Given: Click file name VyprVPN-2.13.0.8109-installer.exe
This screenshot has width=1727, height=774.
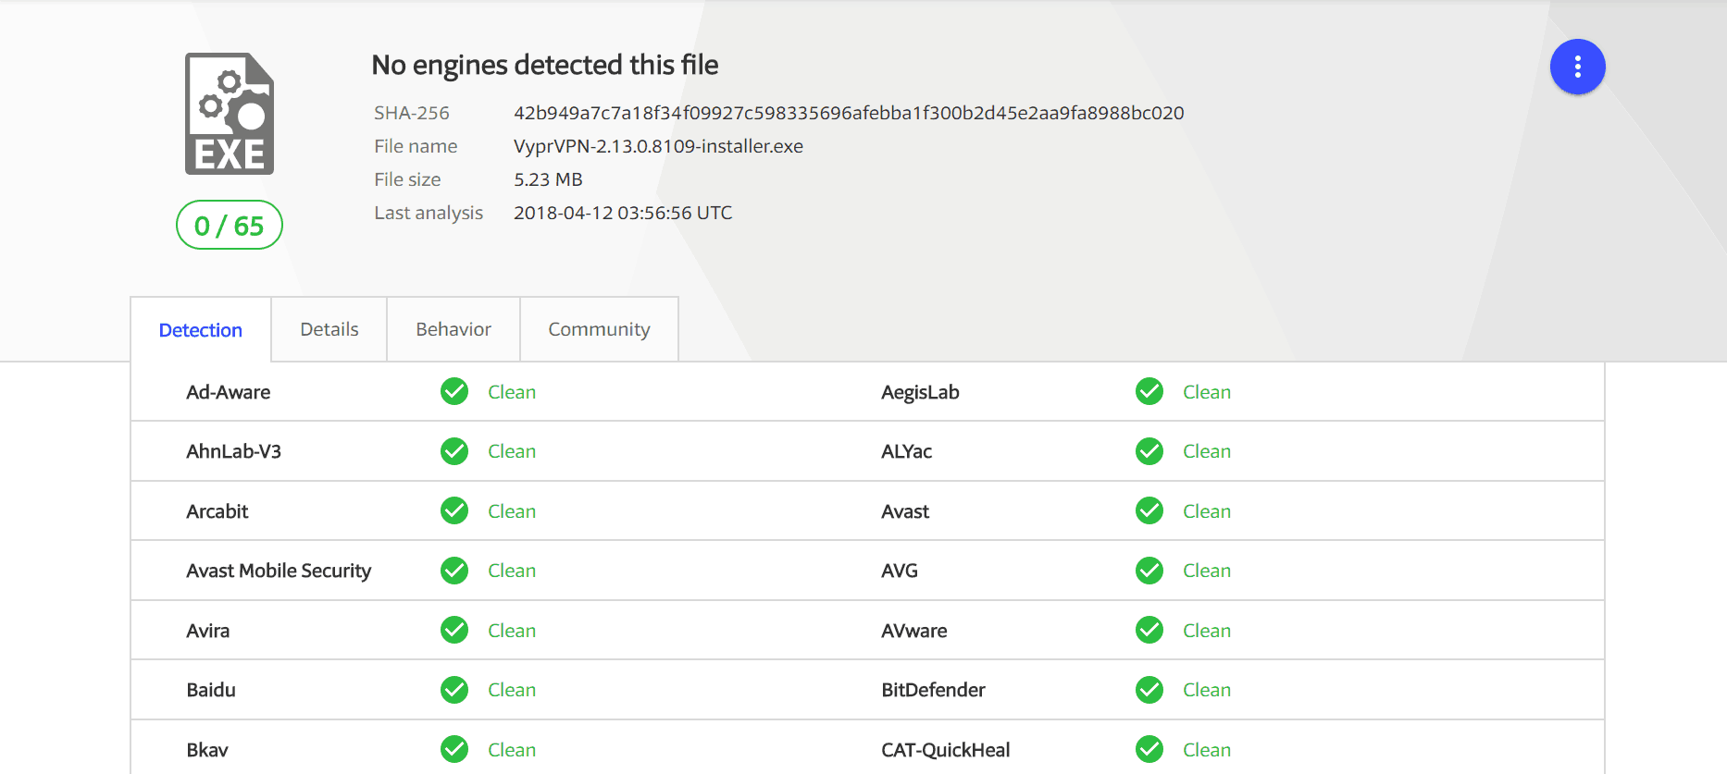Looking at the screenshot, I should point(658,146).
